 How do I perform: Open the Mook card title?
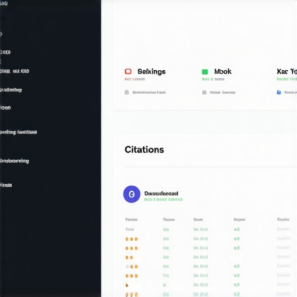(x=223, y=71)
